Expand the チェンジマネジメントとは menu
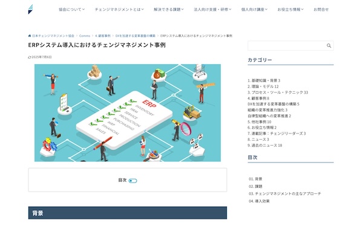363x226 pixels. pyautogui.click(x=119, y=10)
